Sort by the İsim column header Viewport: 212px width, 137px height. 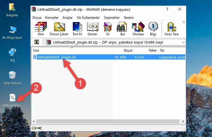pos(72,50)
